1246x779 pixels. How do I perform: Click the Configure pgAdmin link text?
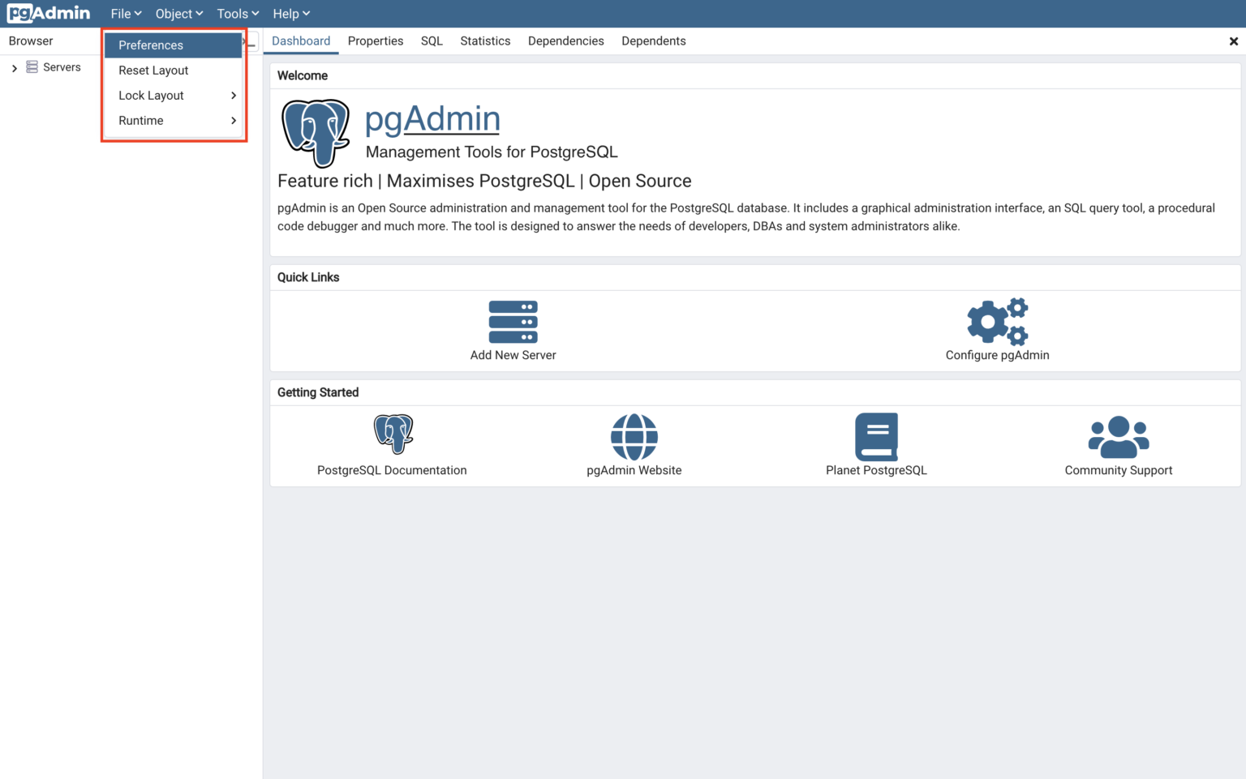pyautogui.click(x=998, y=355)
